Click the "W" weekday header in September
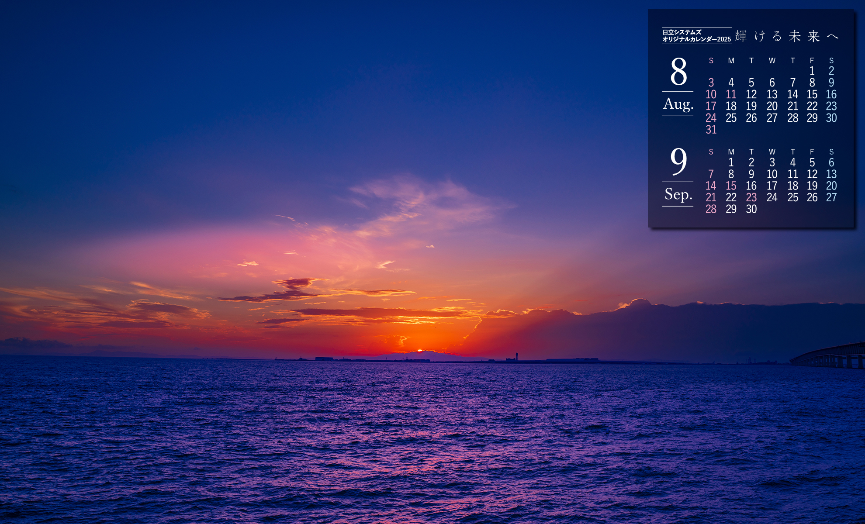Image resolution: width=865 pixels, height=524 pixels. (x=772, y=152)
